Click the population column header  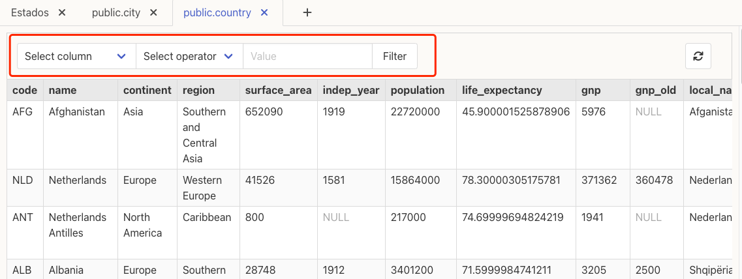pos(421,90)
